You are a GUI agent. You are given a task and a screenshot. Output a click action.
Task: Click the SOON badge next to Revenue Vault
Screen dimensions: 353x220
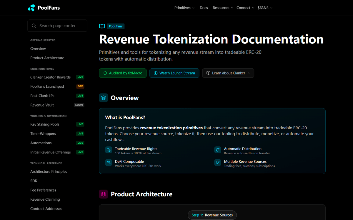point(79,105)
